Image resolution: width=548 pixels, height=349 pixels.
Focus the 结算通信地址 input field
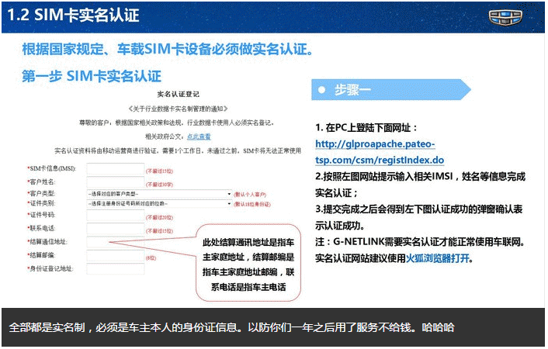[x=115, y=242]
